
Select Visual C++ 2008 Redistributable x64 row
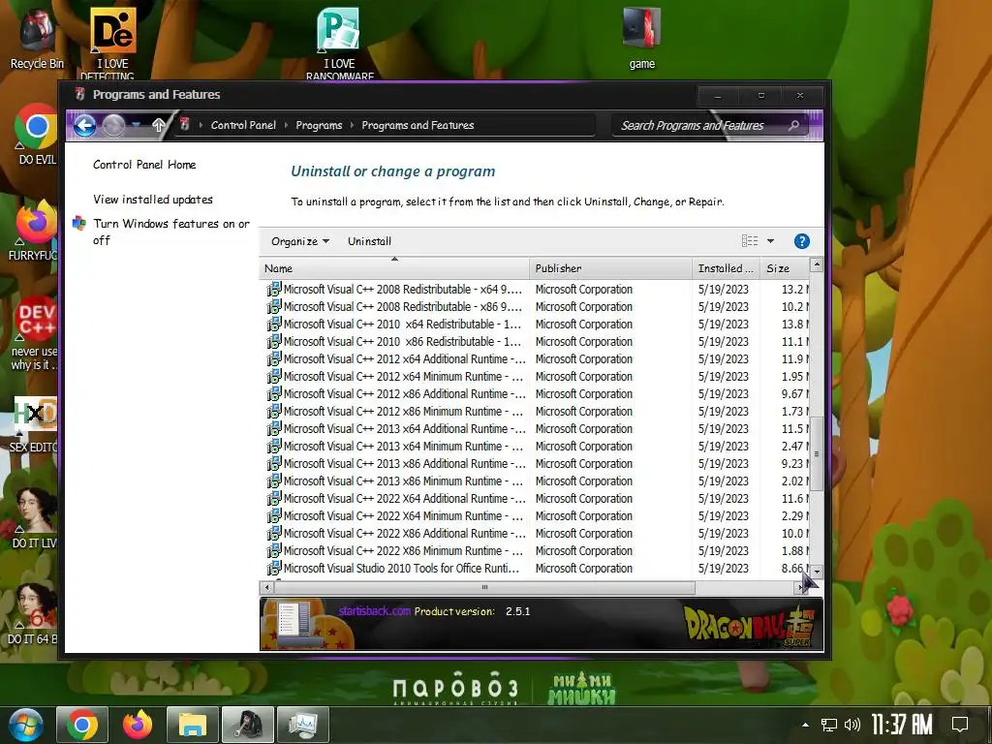534,289
